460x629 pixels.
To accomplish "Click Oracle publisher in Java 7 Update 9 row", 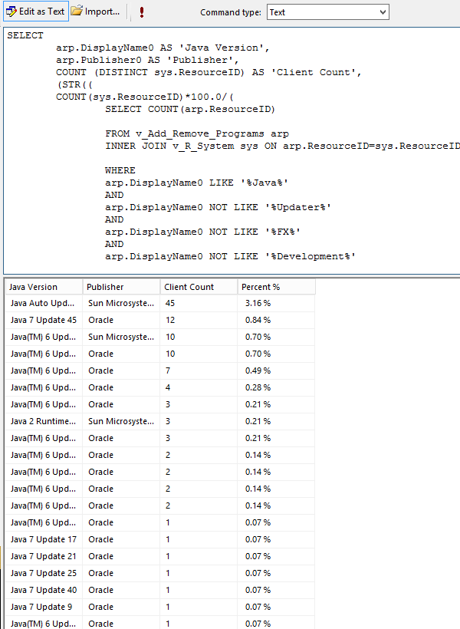I will (x=100, y=607).
